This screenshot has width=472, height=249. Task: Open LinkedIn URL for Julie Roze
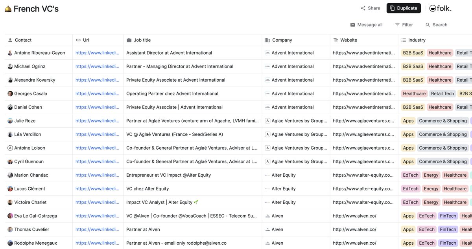click(97, 121)
